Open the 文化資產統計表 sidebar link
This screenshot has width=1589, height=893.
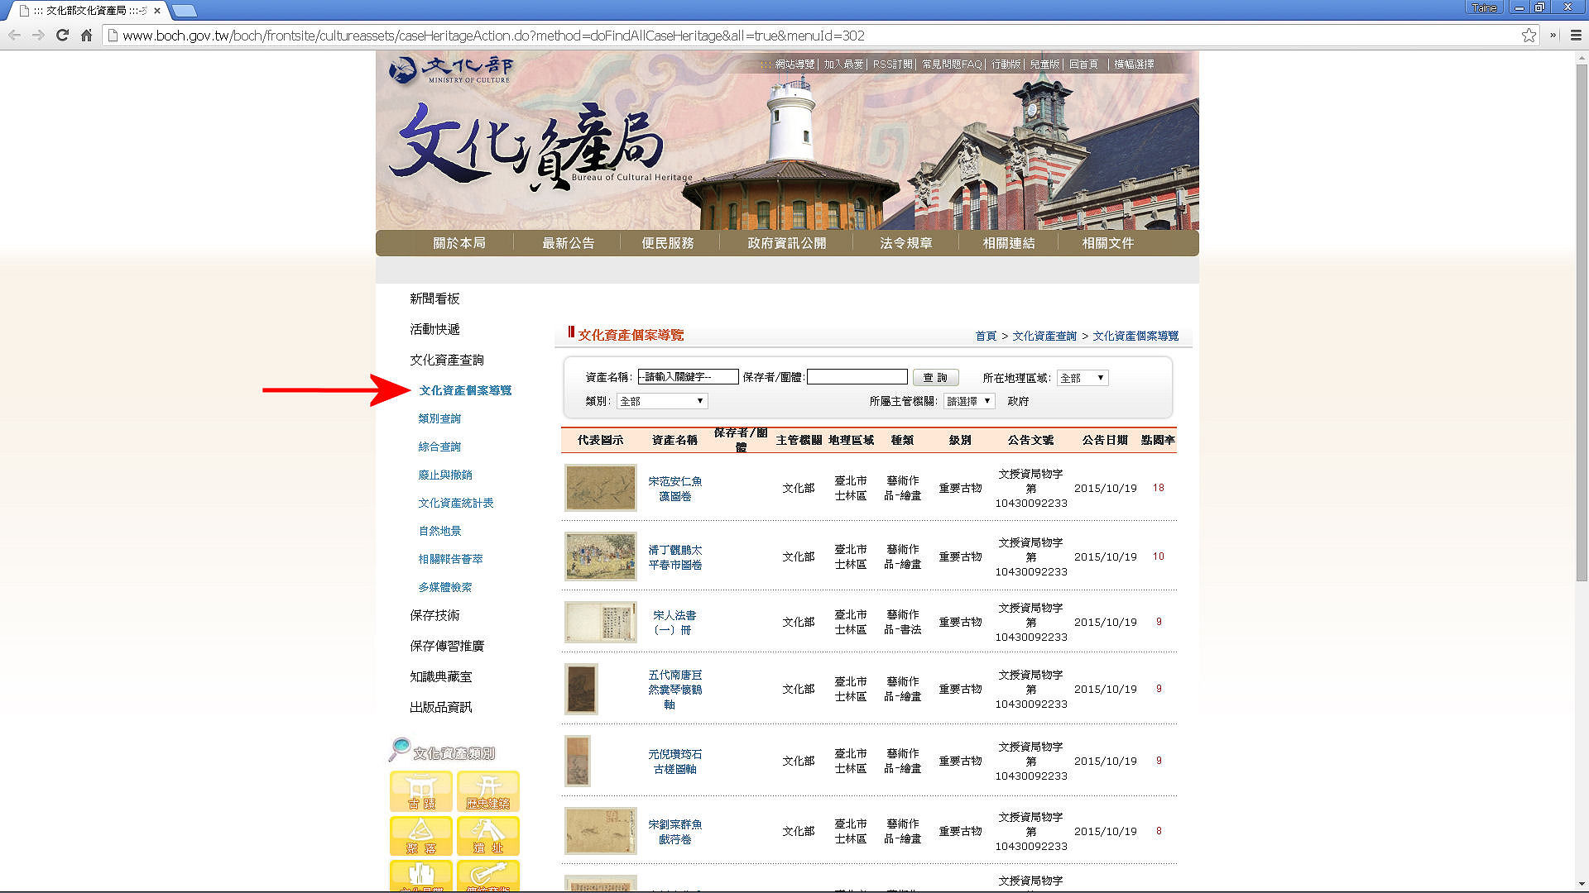pos(456,503)
